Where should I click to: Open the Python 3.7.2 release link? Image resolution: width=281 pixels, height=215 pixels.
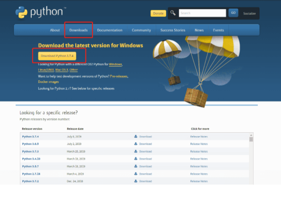point(30,181)
